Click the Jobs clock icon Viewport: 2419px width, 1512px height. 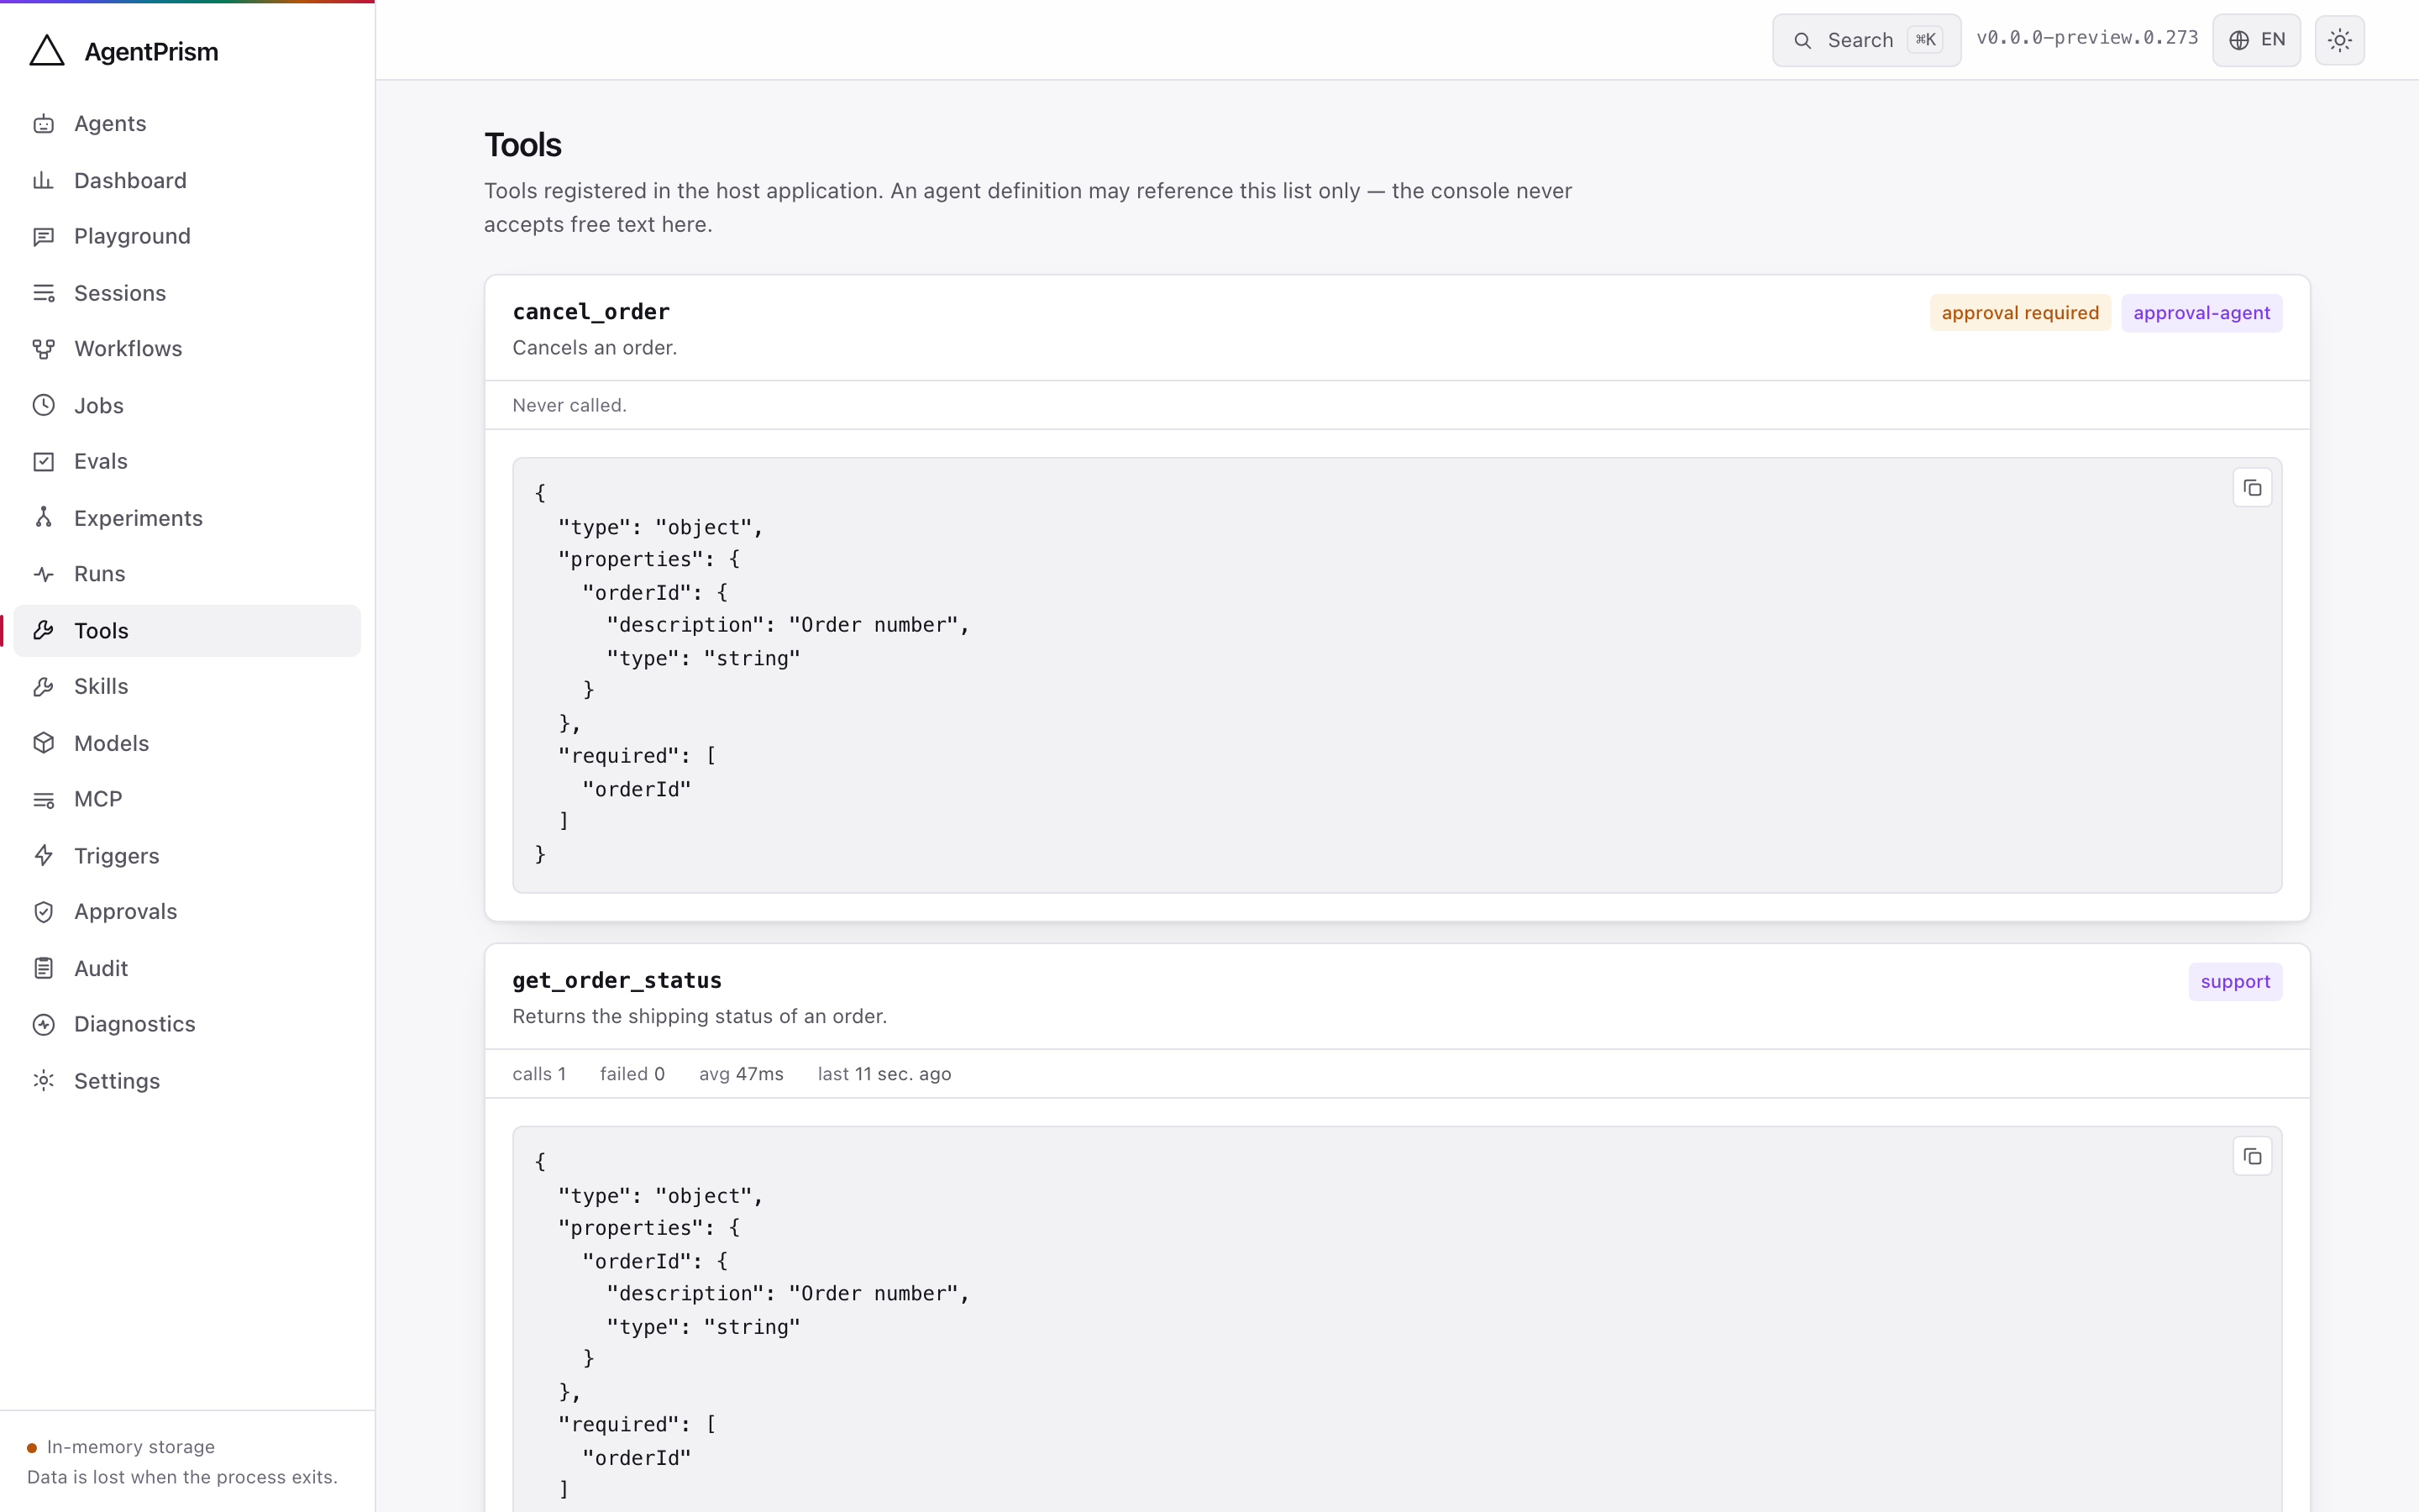[43, 406]
